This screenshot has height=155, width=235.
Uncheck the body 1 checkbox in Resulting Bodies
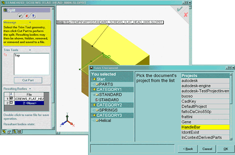pos(11,98)
